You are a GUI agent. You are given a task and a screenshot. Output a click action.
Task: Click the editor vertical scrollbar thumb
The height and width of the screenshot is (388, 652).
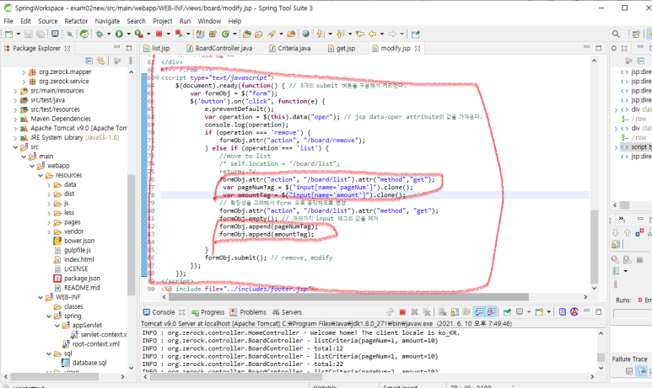pos(594,246)
